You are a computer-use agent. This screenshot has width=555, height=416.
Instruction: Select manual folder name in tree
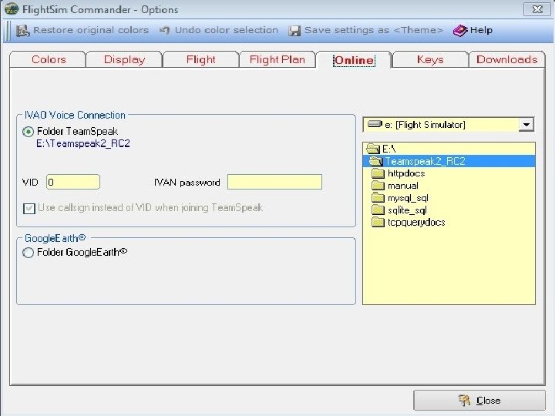(403, 186)
